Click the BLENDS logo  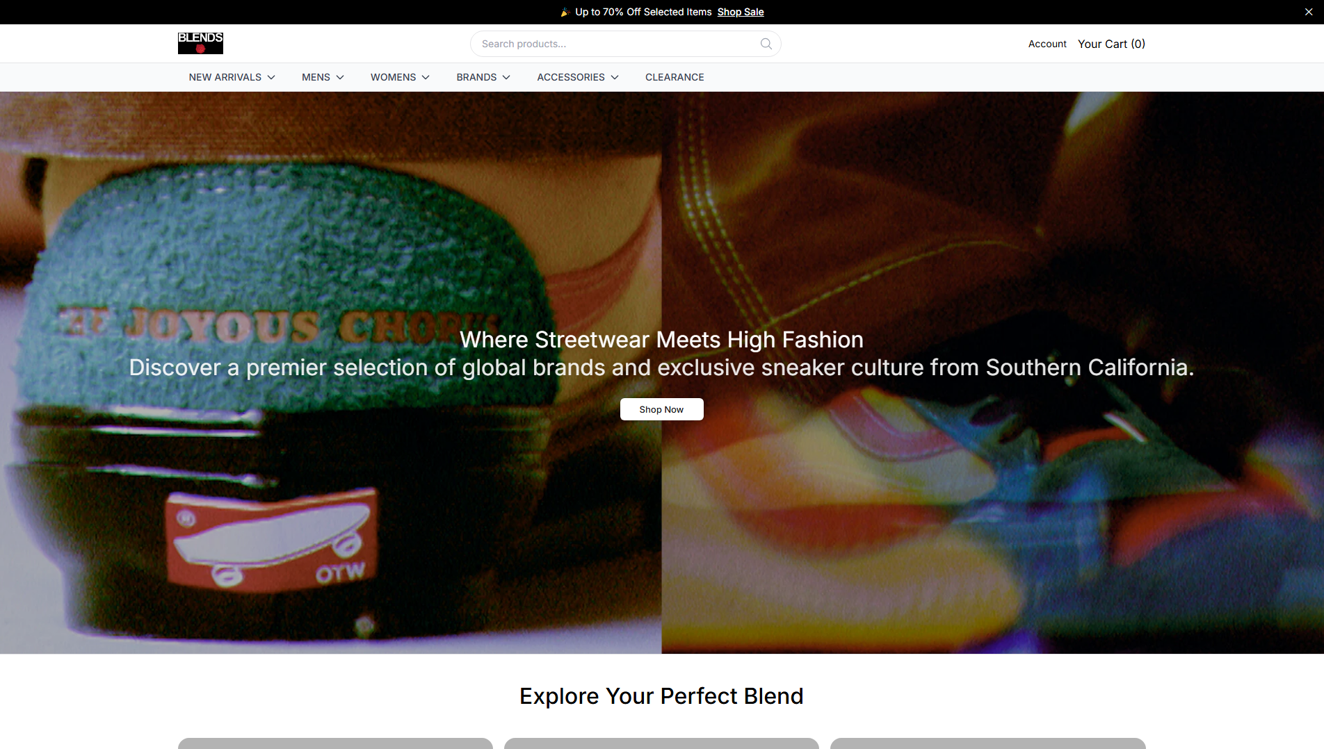[200, 43]
